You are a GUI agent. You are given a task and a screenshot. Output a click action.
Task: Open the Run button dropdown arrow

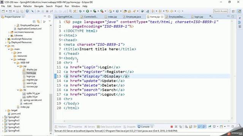click(x=91, y=11)
